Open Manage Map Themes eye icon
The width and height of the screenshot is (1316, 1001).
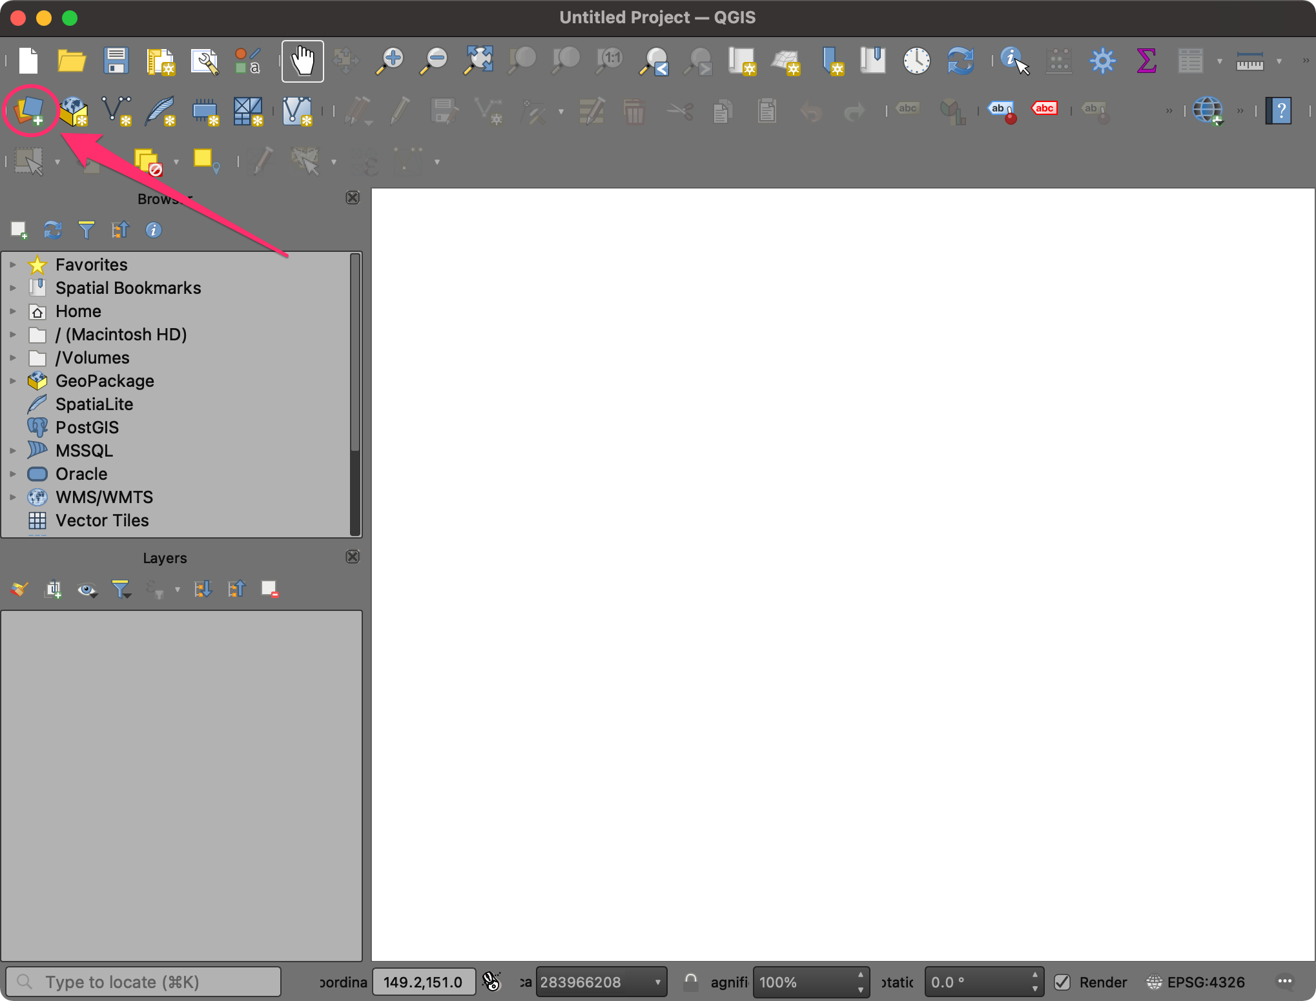point(87,590)
